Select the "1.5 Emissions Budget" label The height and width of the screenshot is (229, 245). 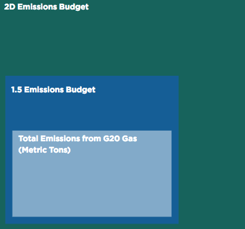pos(53,90)
